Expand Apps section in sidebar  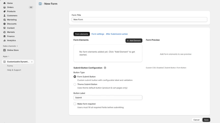tap(6, 56)
